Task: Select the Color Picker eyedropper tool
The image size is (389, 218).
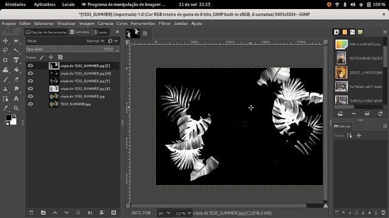Action: pos(5,108)
